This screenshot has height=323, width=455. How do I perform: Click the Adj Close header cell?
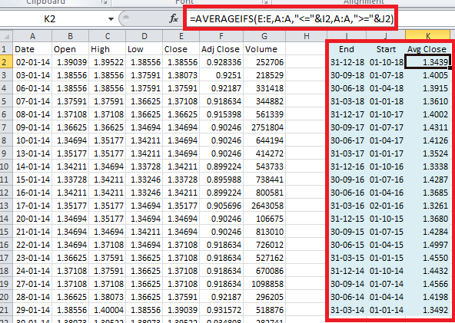pyautogui.click(x=221, y=49)
